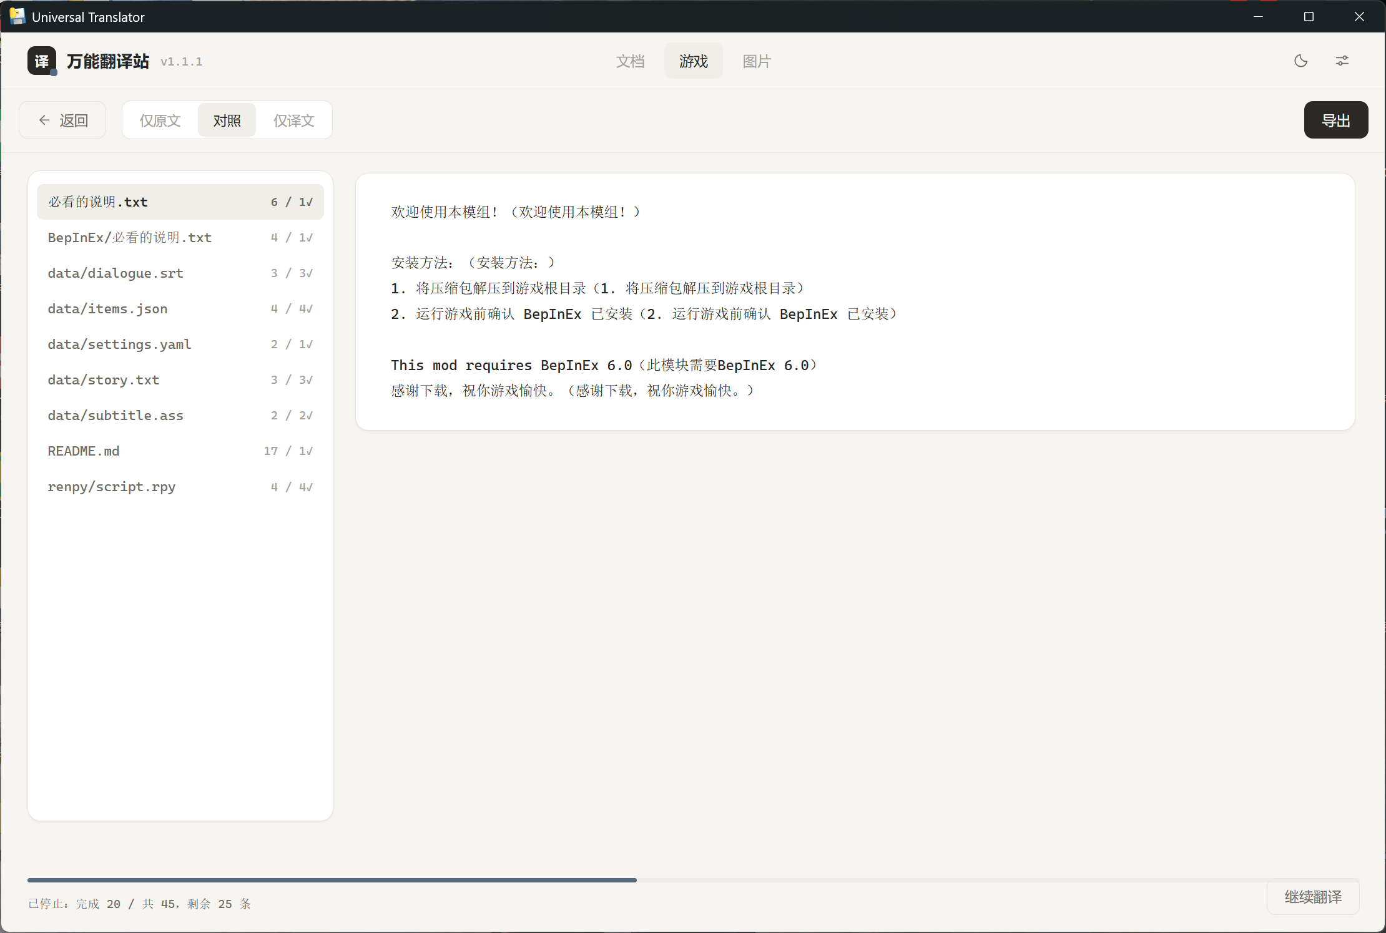Click count 17 / 1√ for README.md
This screenshot has width=1386, height=933.
(288, 451)
